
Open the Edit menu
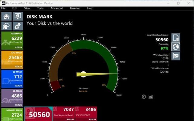click(x=15, y=8)
